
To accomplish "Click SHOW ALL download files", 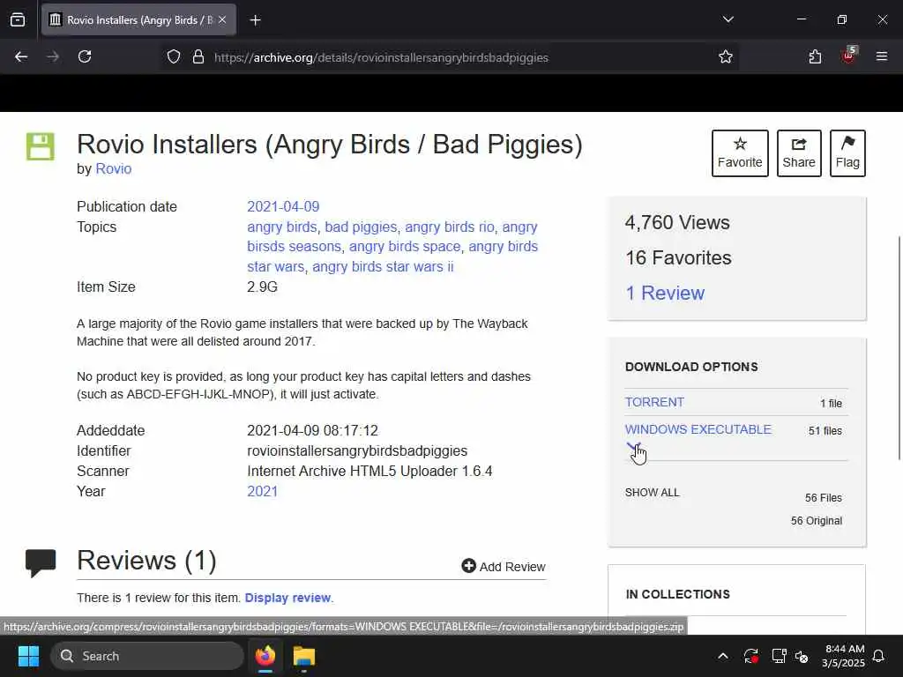I will (x=653, y=493).
